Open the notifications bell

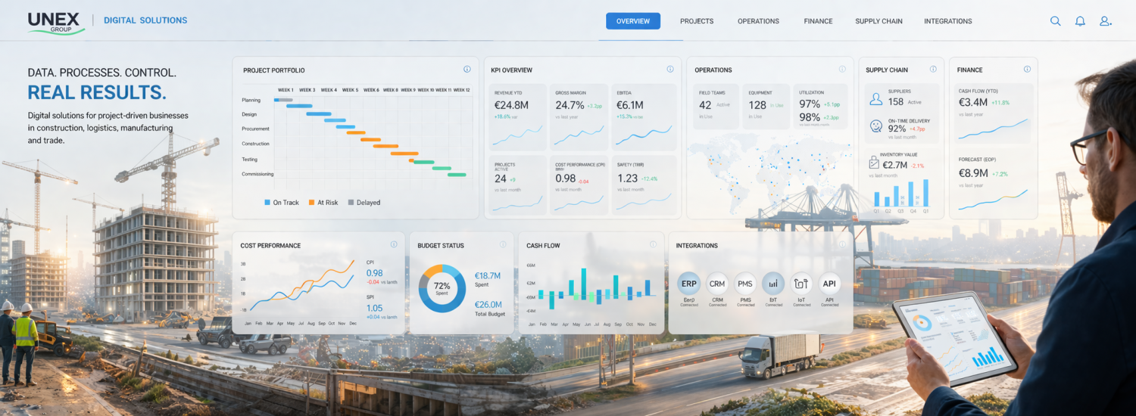tap(1080, 21)
